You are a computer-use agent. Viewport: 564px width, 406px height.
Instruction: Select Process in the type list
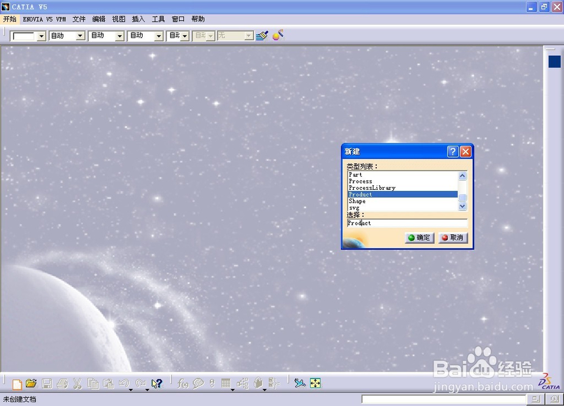pos(403,181)
